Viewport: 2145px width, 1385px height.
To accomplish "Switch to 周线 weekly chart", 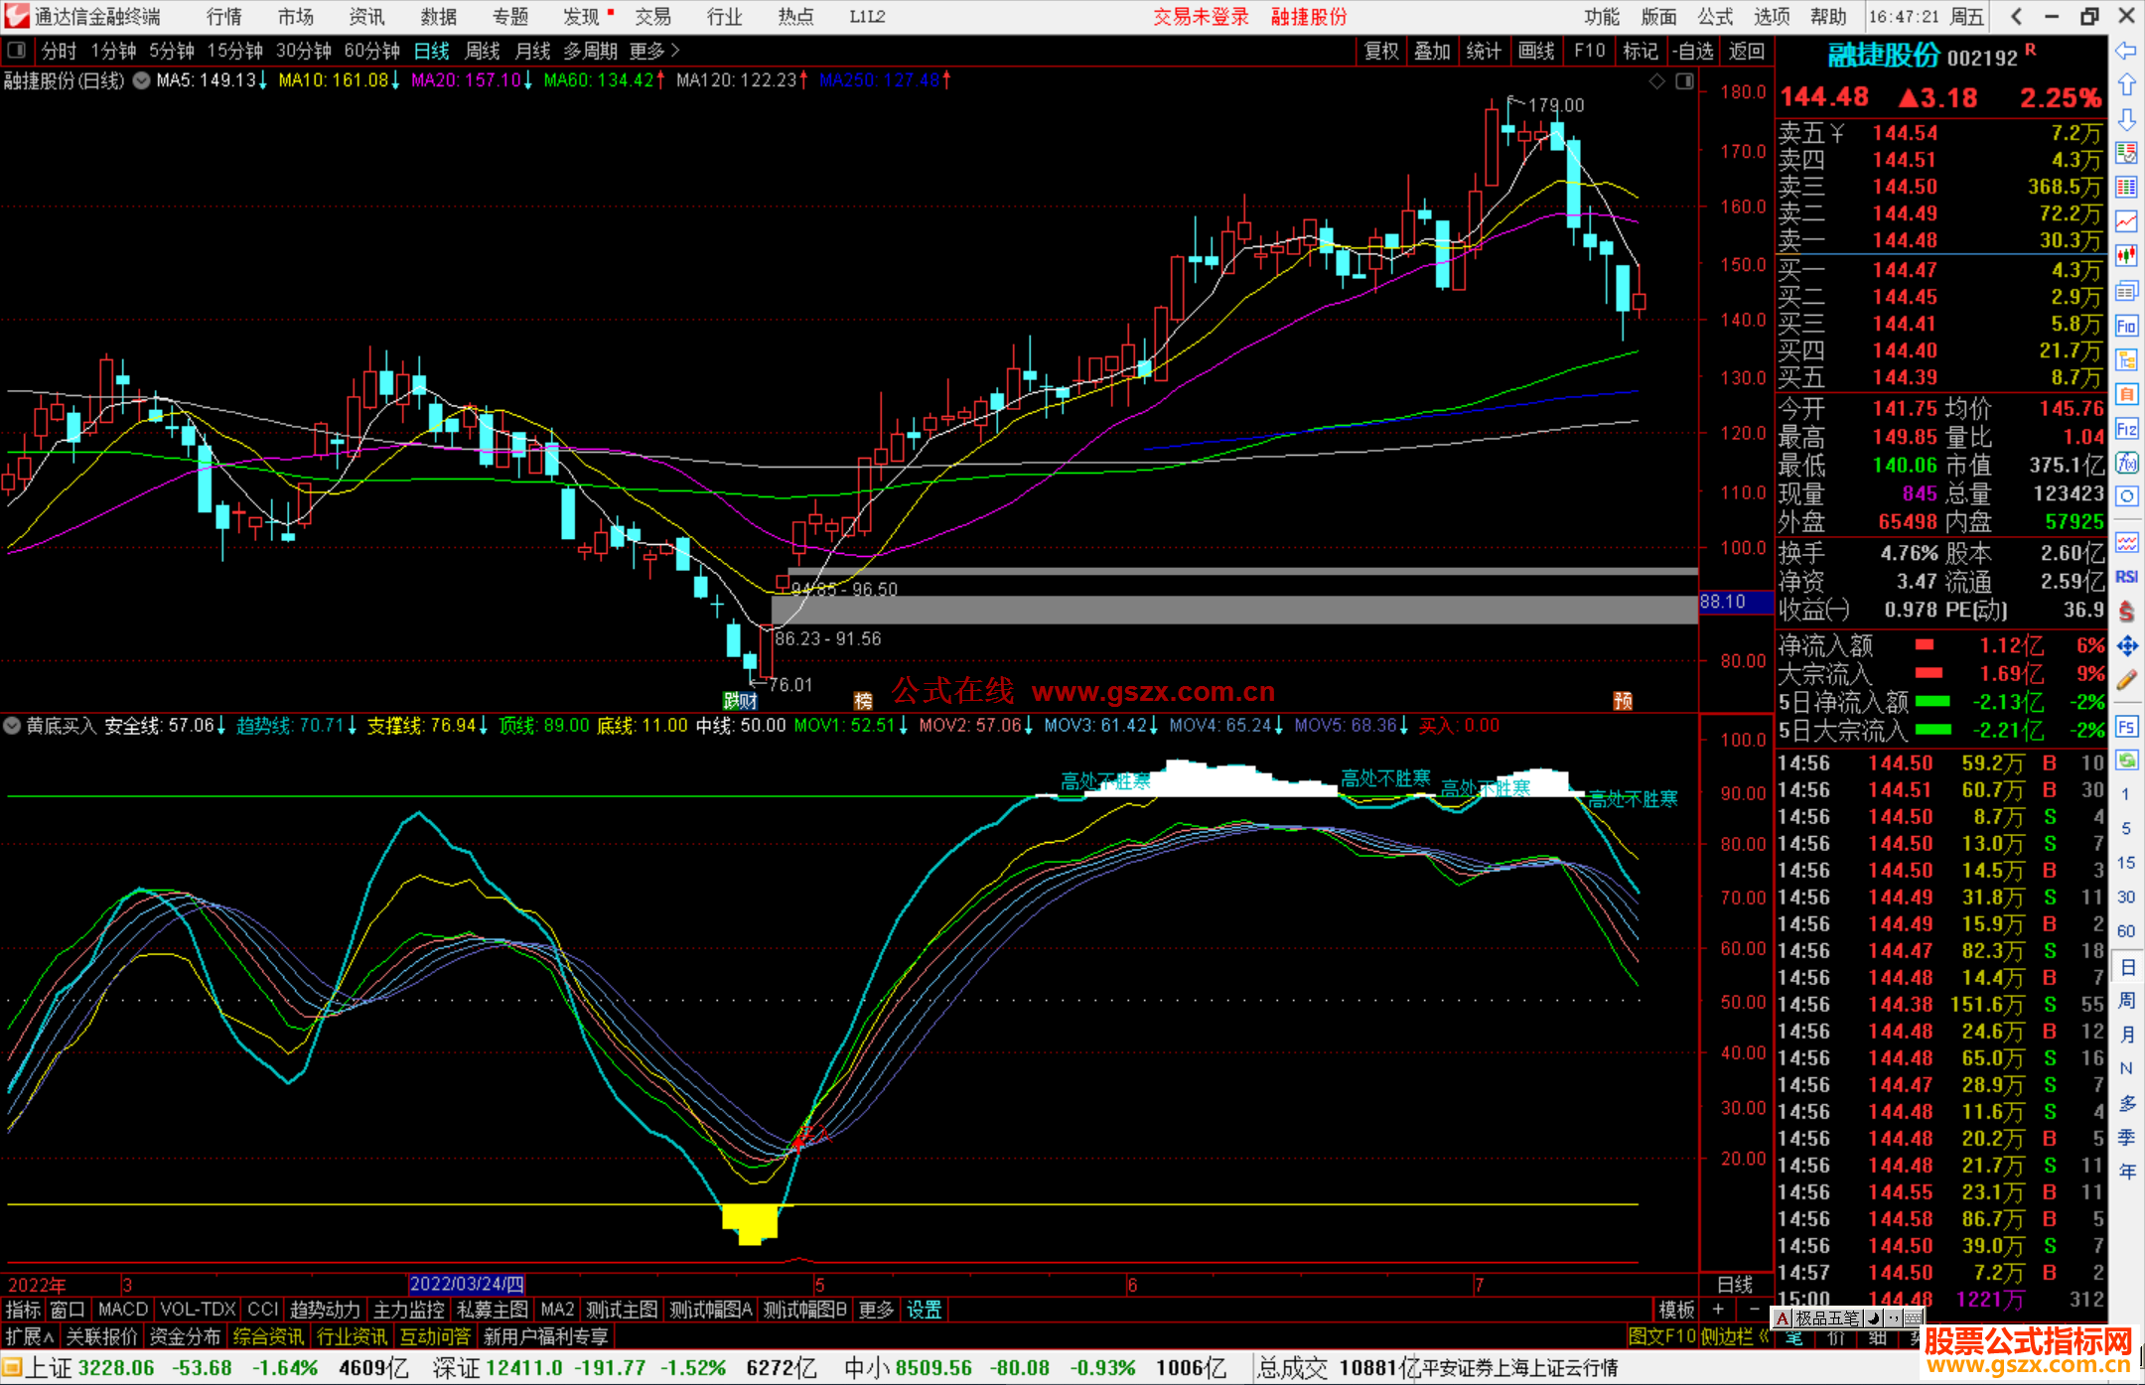I will 483,51.
